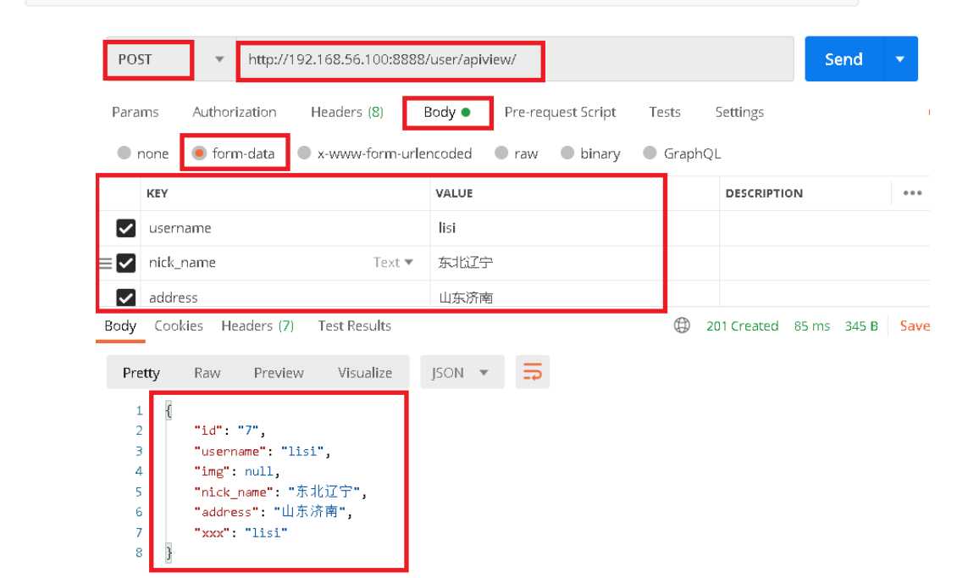
Task: Click the "id": "7" JSON line
Action: [x=230, y=431]
